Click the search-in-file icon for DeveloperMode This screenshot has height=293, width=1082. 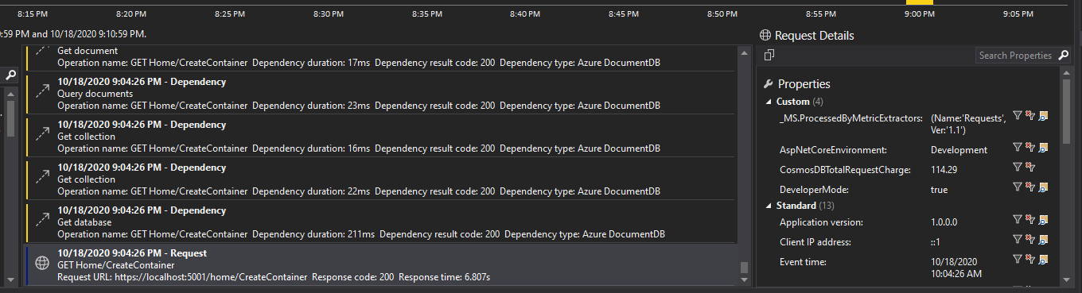tap(1043, 186)
